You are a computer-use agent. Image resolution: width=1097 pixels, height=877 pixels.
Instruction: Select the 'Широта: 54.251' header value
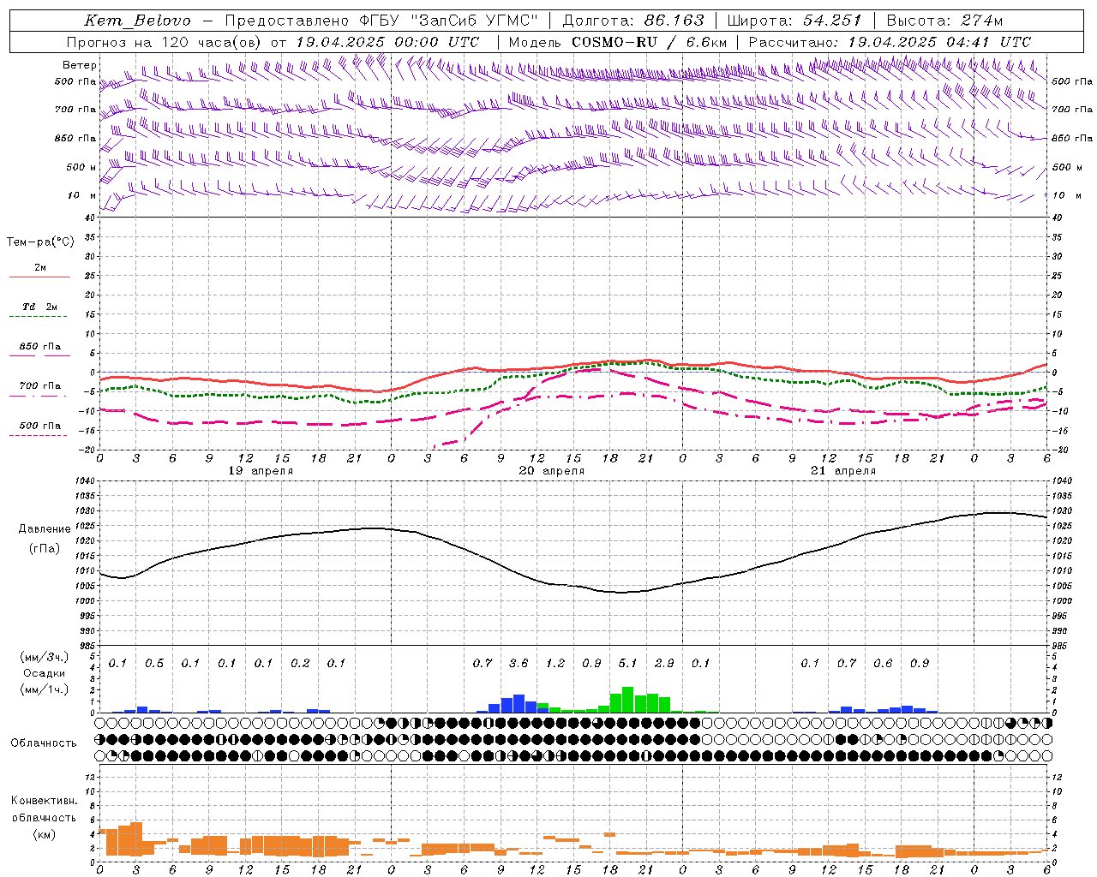point(794,21)
